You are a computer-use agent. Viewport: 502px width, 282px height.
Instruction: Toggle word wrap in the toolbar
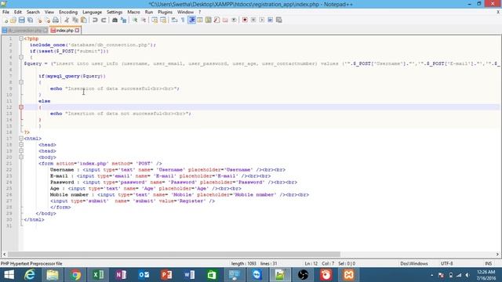(x=174, y=20)
